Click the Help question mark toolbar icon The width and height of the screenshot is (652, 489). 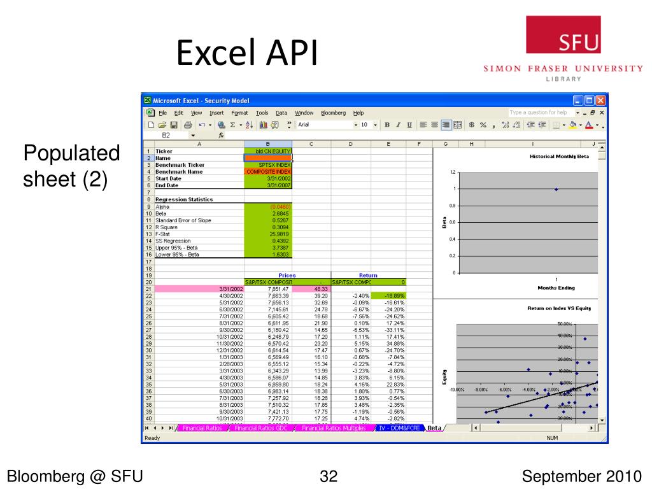click(275, 125)
